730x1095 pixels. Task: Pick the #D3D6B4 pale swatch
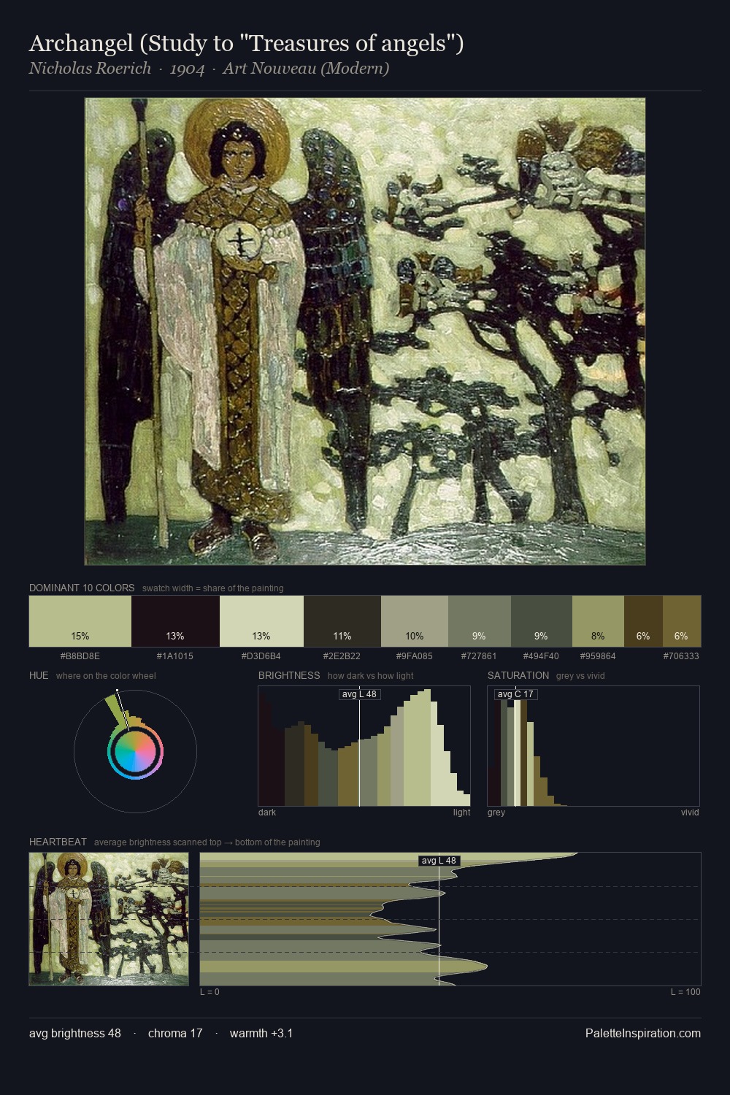tap(261, 620)
